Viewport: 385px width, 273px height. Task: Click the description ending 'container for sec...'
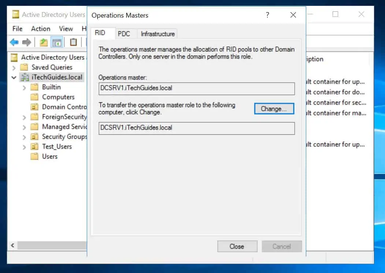[336, 103]
